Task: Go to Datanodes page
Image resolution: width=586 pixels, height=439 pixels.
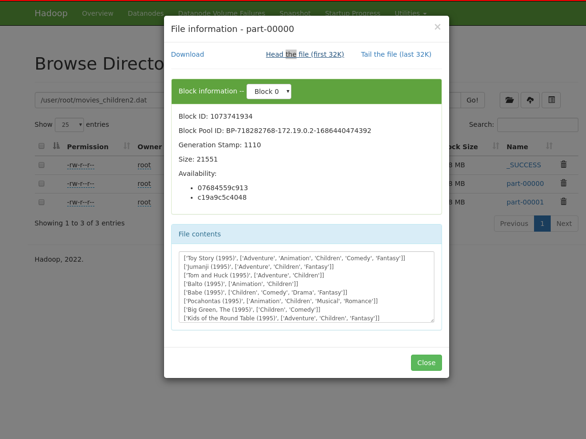Action: tap(145, 13)
